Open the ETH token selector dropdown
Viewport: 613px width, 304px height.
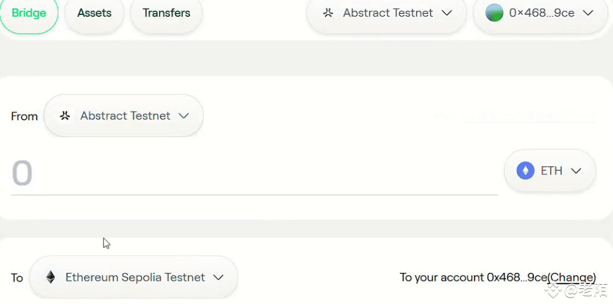coord(550,171)
